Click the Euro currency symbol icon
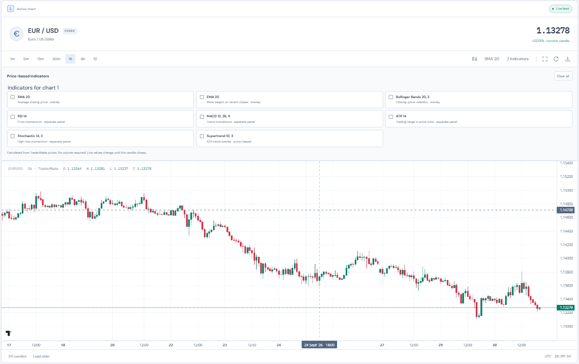This screenshot has width=579, height=364. [16, 34]
